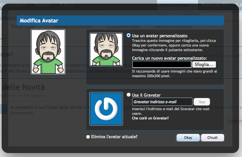This screenshot has height=157, width=242.
Task: Click the 'Trascina questa immagine' instruction text
Action: point(174,45)
